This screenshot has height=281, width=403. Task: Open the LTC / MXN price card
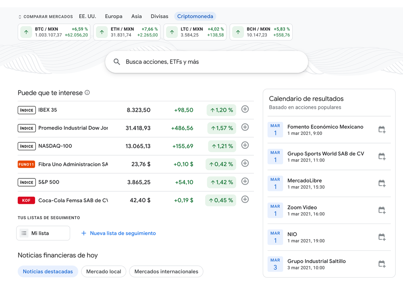point(195,32)
